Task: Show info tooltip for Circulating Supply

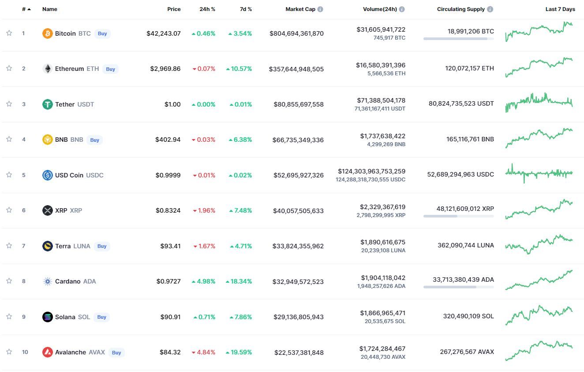Action: pos(490,9)
